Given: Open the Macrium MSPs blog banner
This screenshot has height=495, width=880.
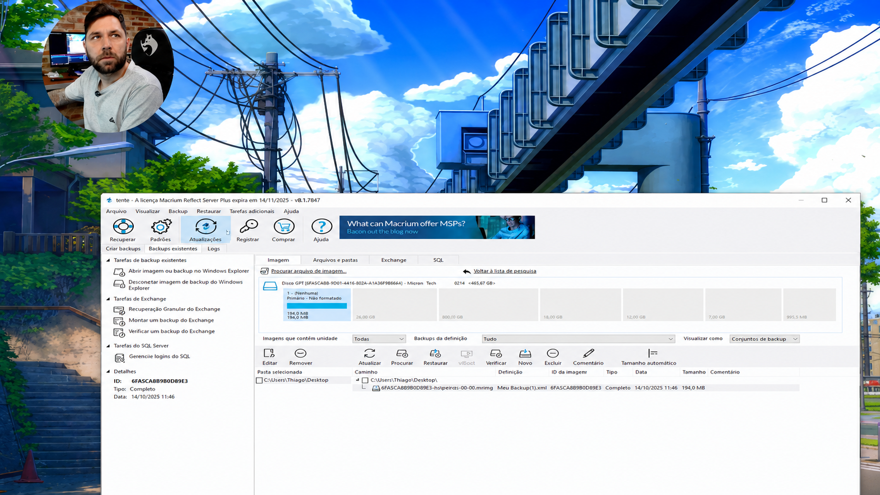Looking at the screenshot, I should 437,227.
